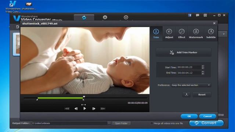Image resolution: width=235 pixels, height=132 pixels.
Task: Click the video preview frame
Action: 85,60
